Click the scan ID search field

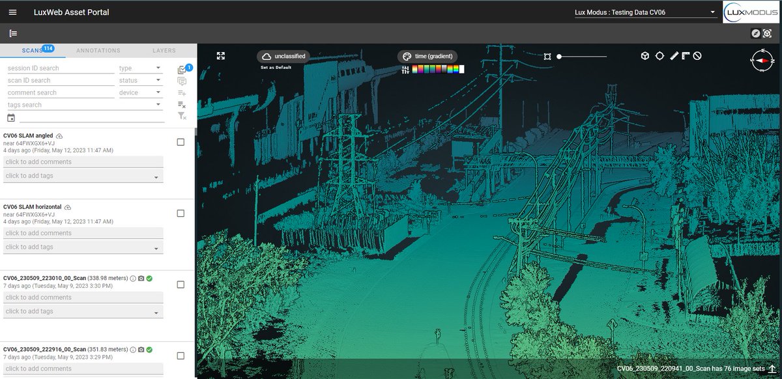point(61,80)
